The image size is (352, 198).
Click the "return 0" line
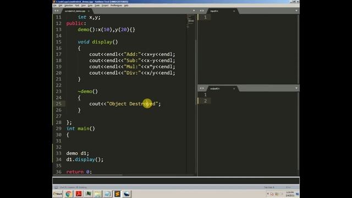(79, 172)
